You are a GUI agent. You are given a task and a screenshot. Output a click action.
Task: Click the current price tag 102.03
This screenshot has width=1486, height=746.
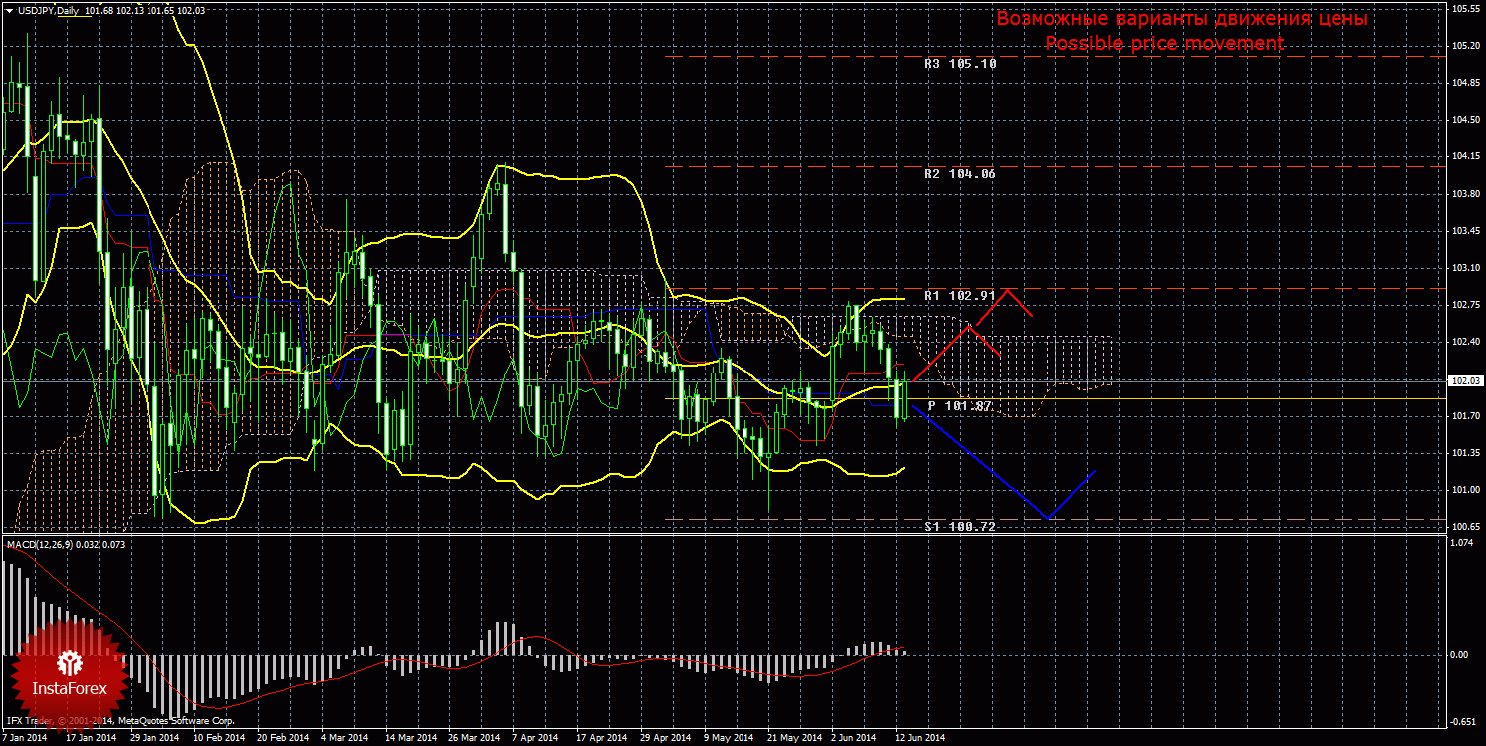coord(1463,380)
